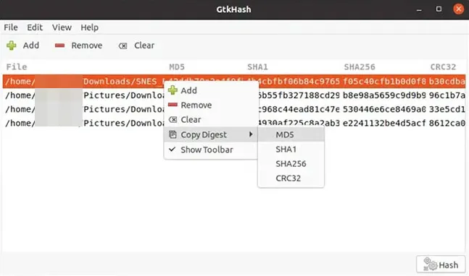This screenshot has width=469, height=276.
Task: Open the Edit menu
Action: (x=35, y=27)
